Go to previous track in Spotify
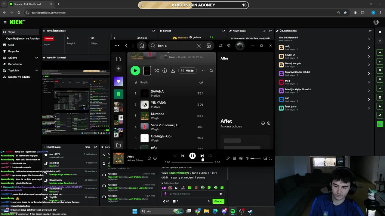 (x=183, y=156)
